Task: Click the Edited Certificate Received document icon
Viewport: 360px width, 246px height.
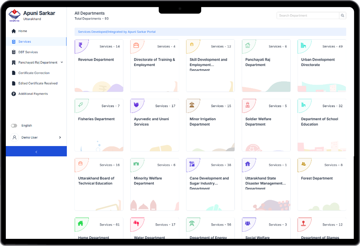Action: click(x=13, y=83)
